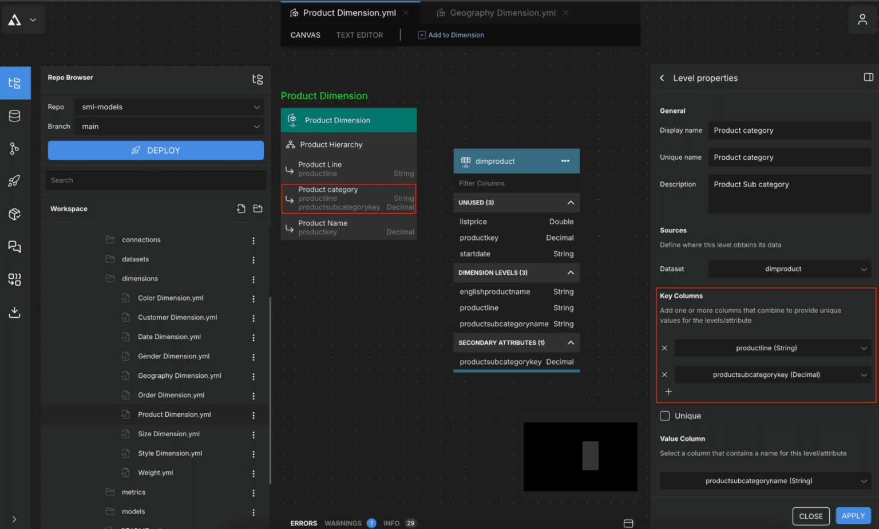Open the comments panel icon in the sidebar
879x529 pixels.
pos(15,247)
